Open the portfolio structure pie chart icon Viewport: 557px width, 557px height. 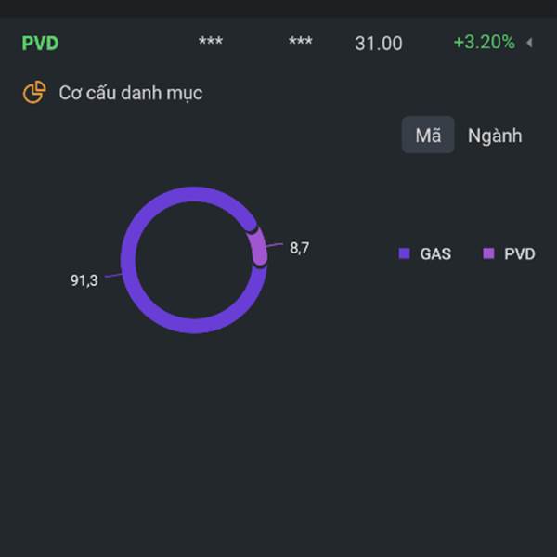(x=34, y=93)
